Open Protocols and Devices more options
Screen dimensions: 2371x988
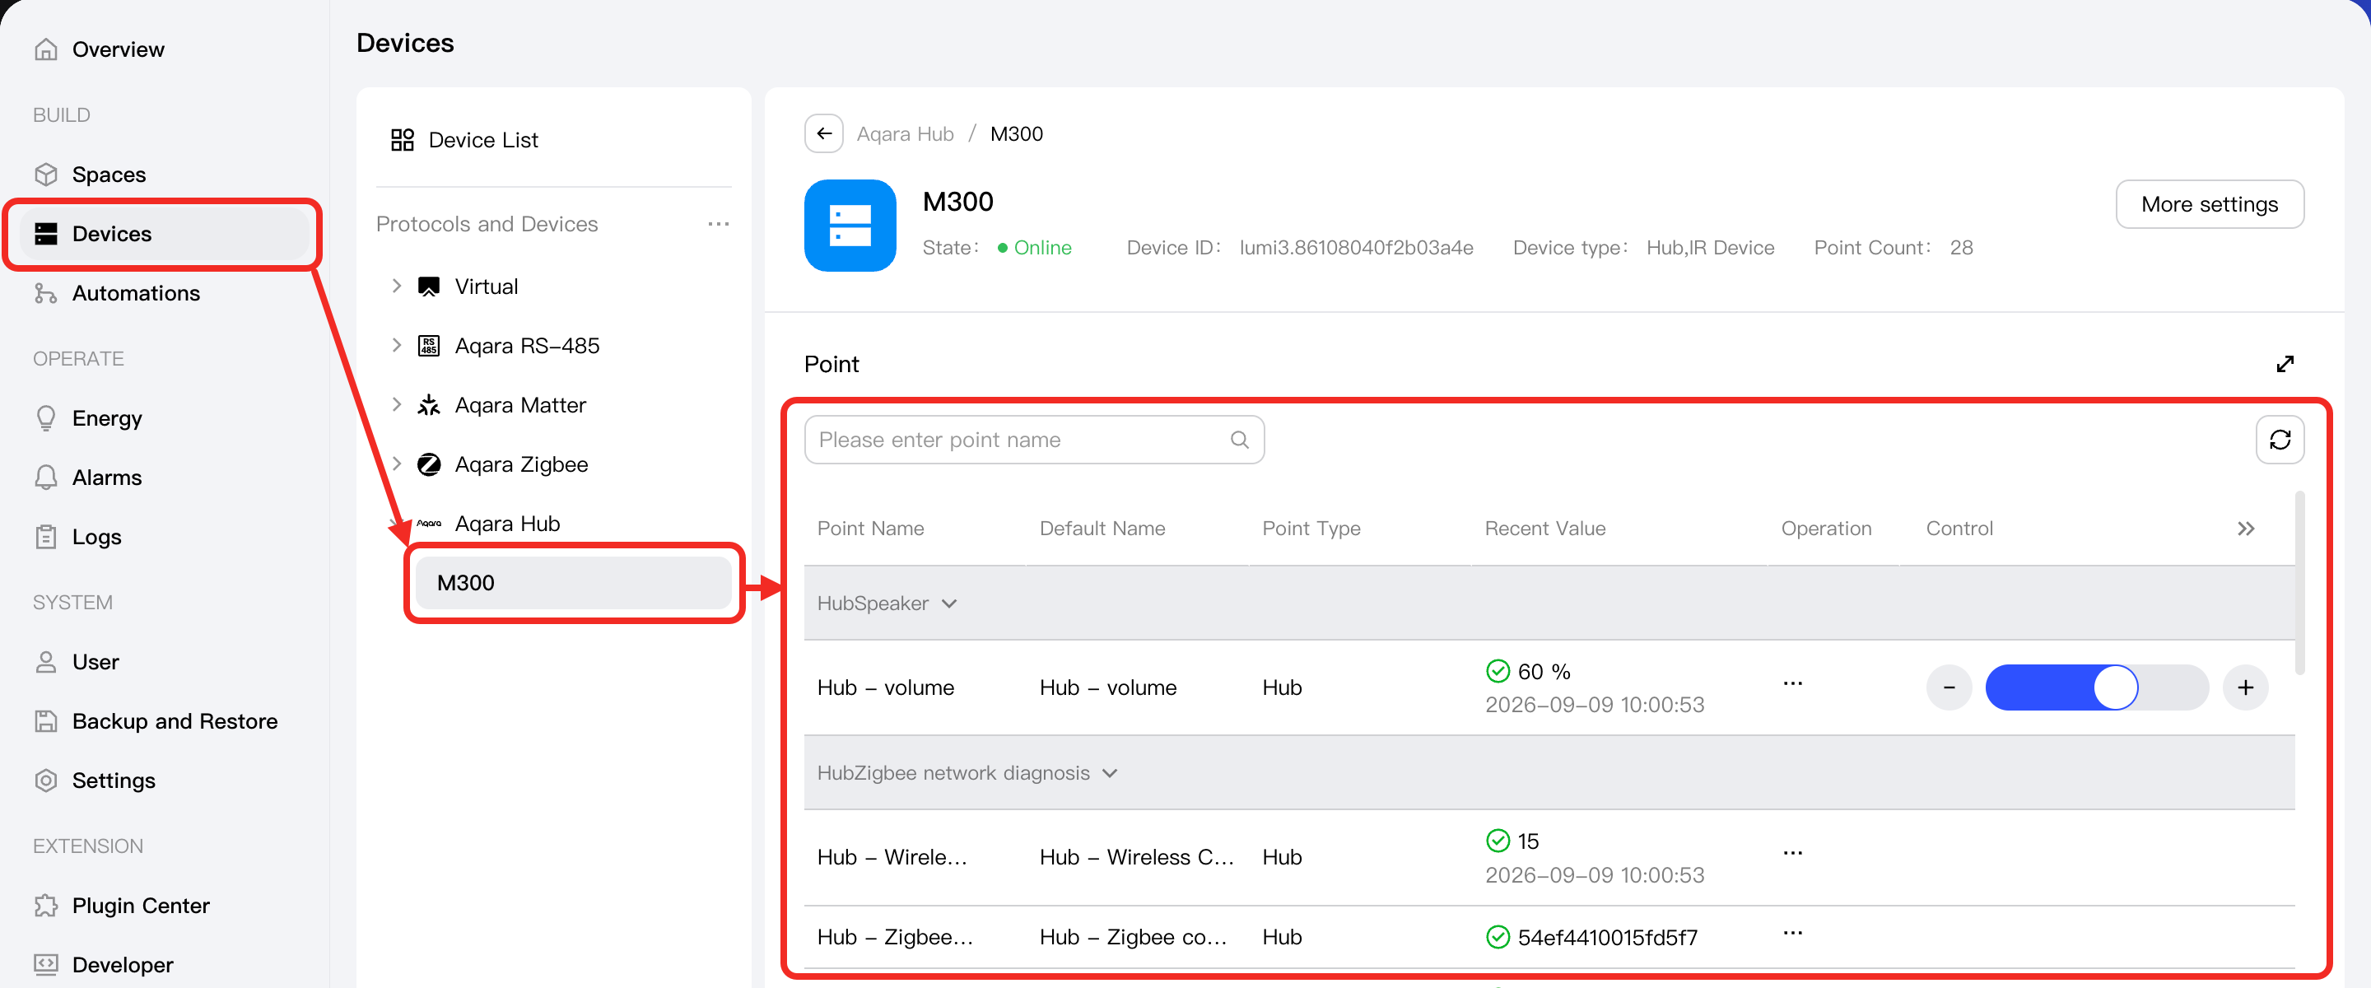[718, 224]
